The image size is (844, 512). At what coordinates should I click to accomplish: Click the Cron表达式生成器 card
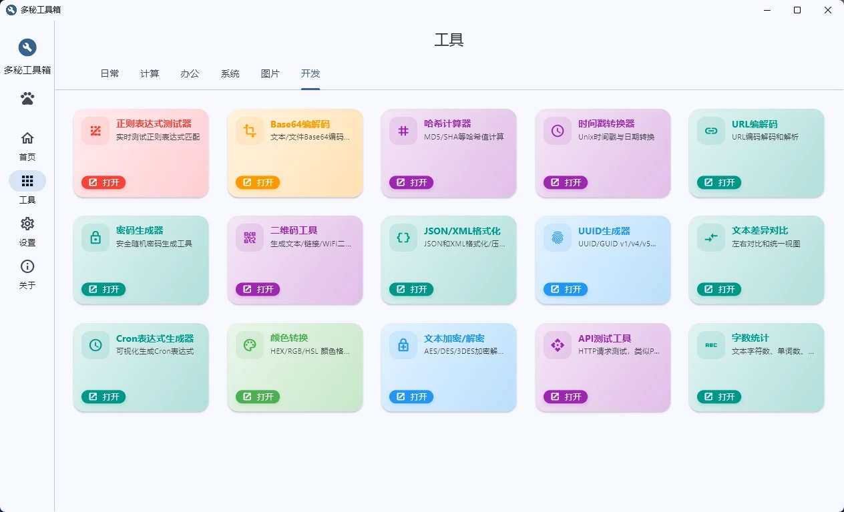(x=141, y=367)
